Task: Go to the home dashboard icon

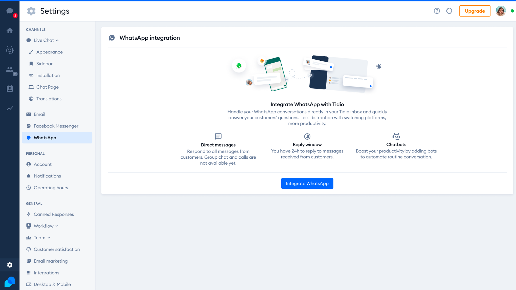Action: point(10,30)
